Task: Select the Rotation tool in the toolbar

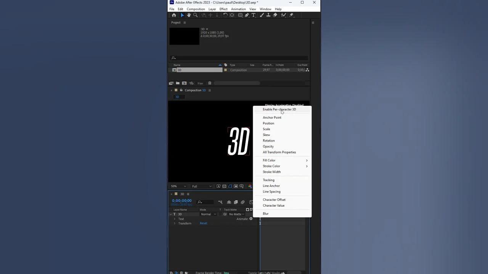Action: [x=225, y=15]
